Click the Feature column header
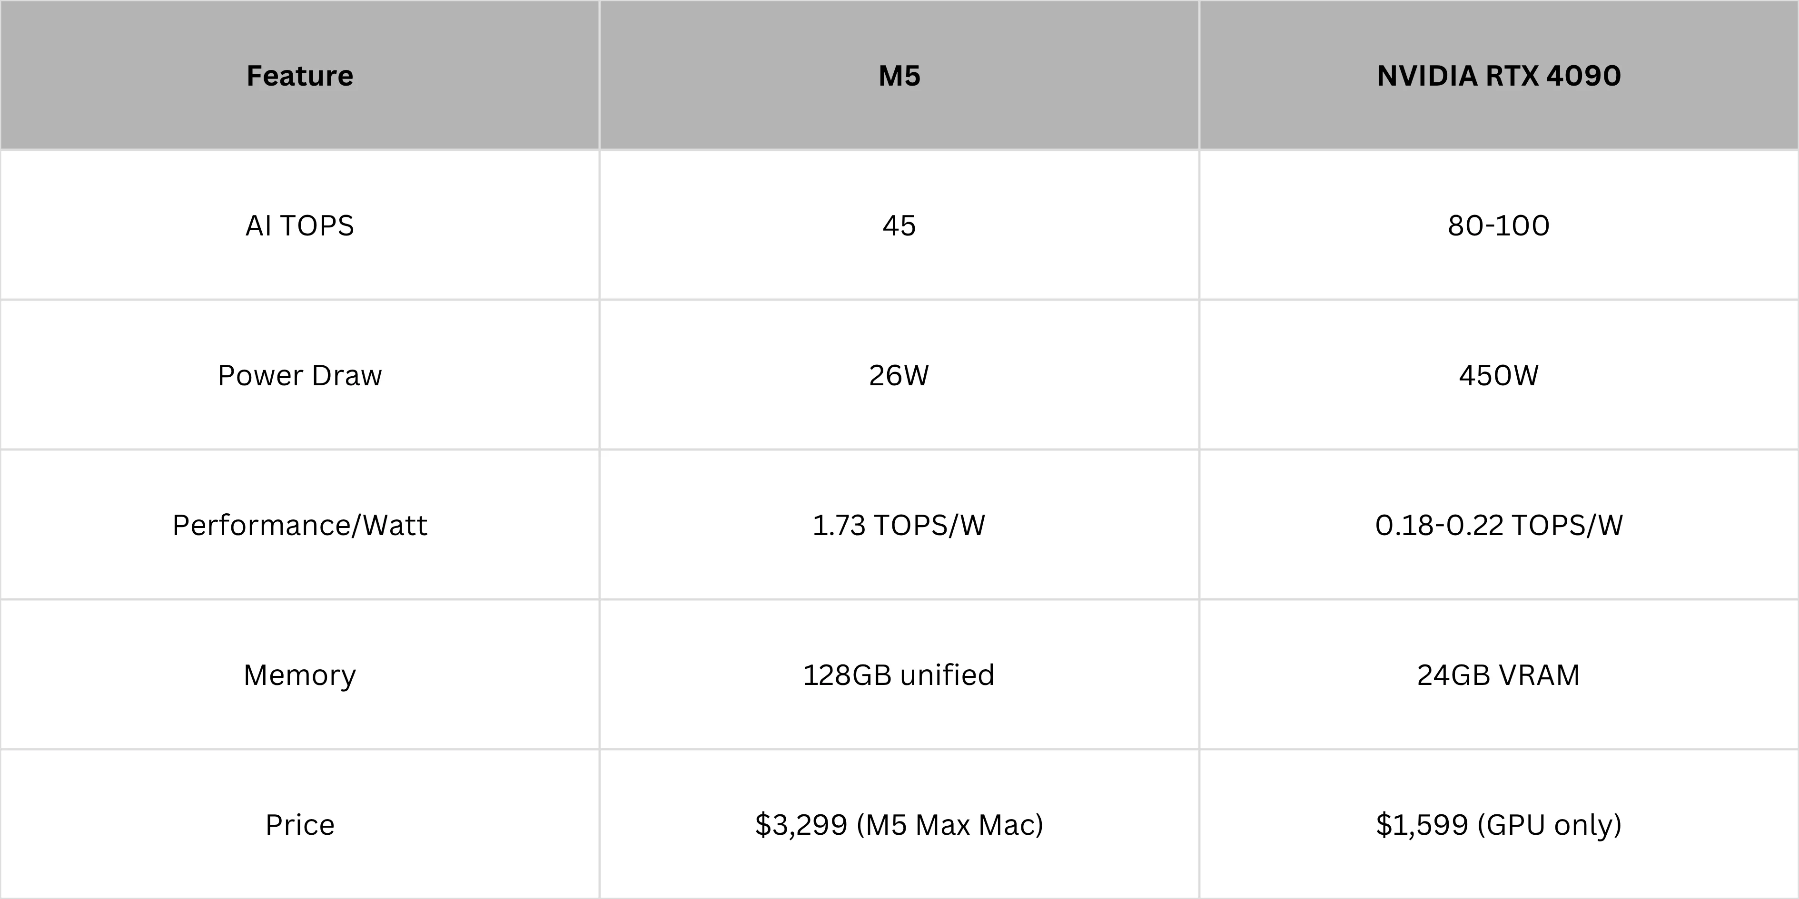 300,75
